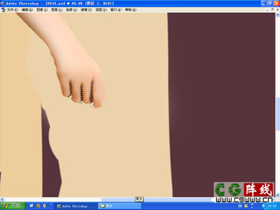Open the 滤镜(T) Filter menu
This screenshot has width=280, height=210.
[x=87, y=10]
